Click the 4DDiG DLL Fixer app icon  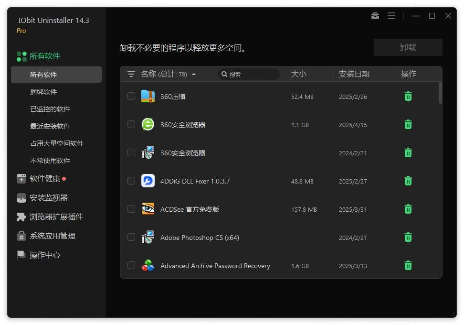pos(148,181)
